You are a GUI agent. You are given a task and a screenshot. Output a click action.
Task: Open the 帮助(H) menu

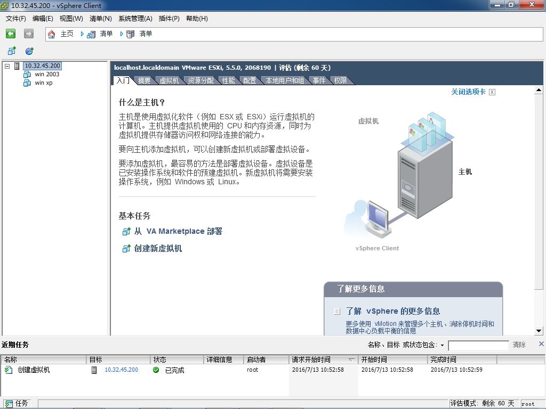[x=197, y=19]
